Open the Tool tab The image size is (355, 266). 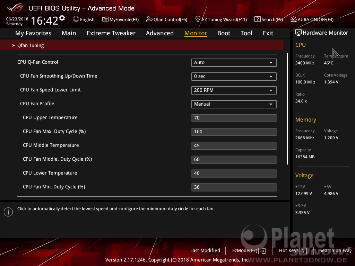click(x=246, y=33)
